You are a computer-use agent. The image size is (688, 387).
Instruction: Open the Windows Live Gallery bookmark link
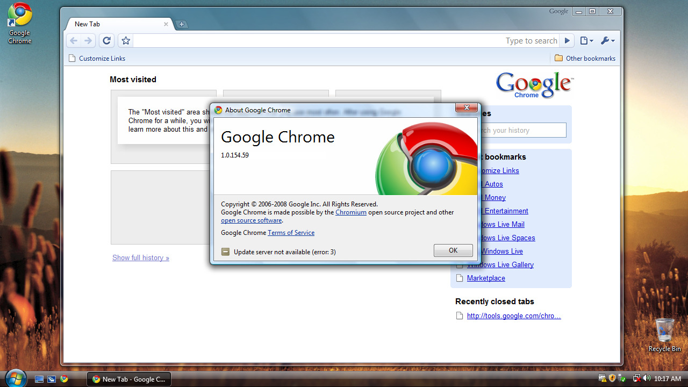click(x=500, y=265)
